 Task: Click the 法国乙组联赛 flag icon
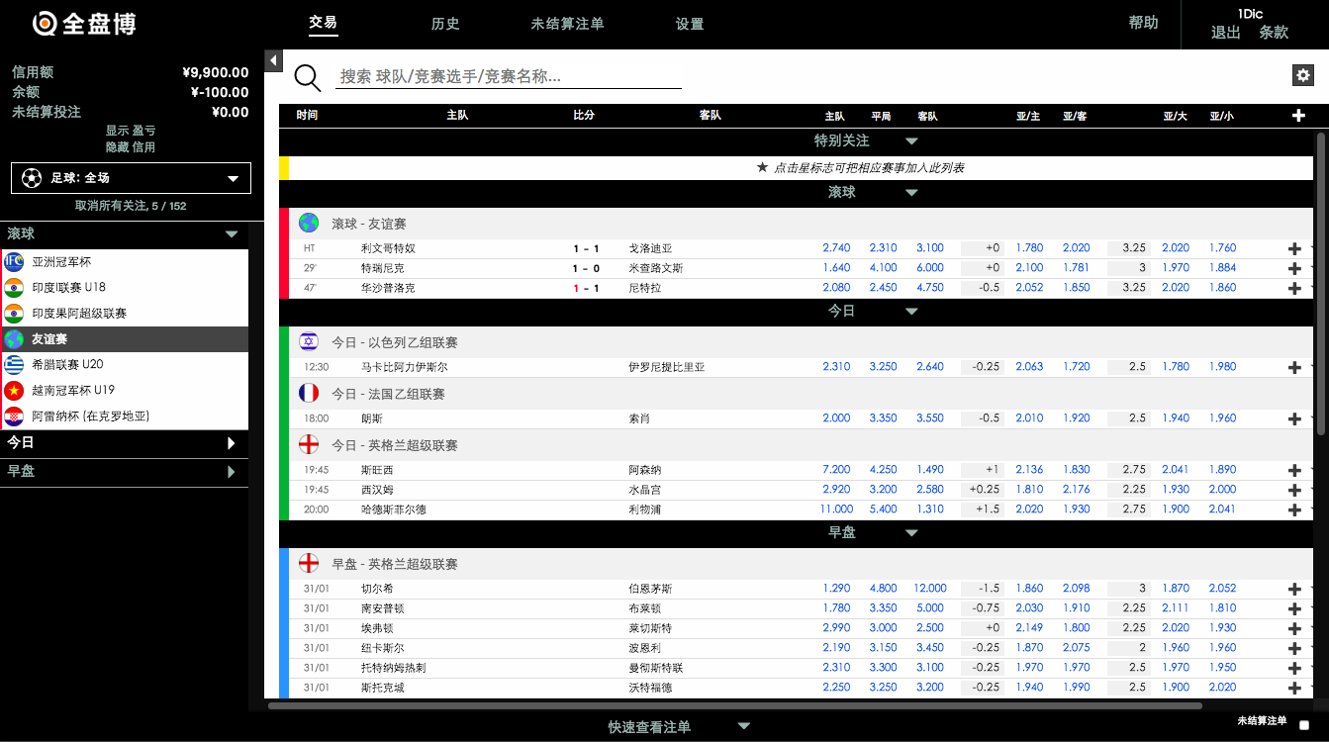coord(309,394)
